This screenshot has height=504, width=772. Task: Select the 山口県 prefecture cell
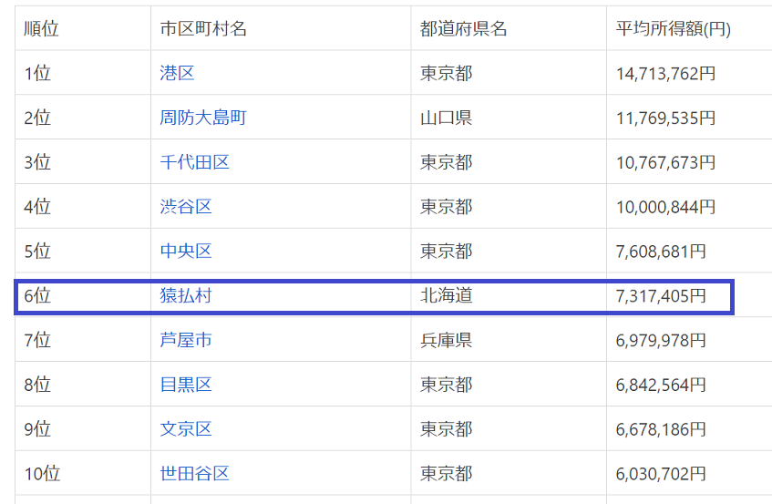(x=447, y=118)
